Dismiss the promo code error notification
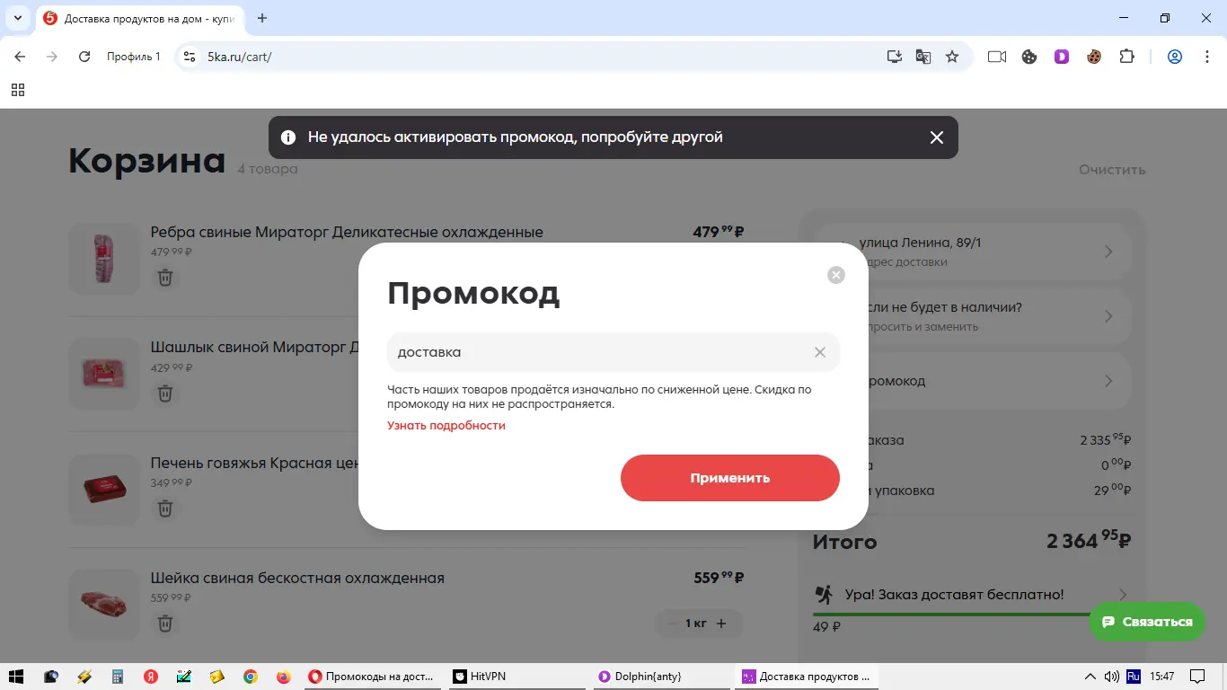This screenshot has height=690, width=1227. pyautogui.click(x=937, y=137)
